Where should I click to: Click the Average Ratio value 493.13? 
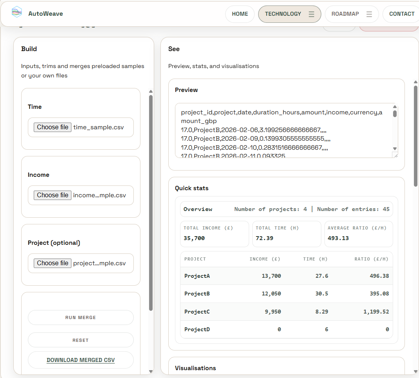pos(338,238)
